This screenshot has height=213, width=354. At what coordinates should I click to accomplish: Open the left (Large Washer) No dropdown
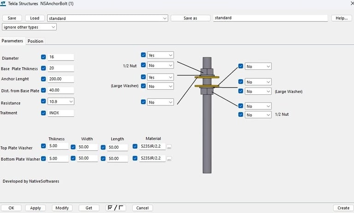pyautogui.click(x=160, y=86)
